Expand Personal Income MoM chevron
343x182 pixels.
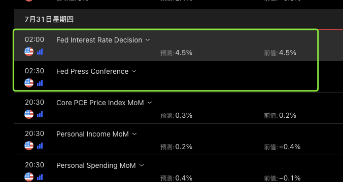(134, 134)
